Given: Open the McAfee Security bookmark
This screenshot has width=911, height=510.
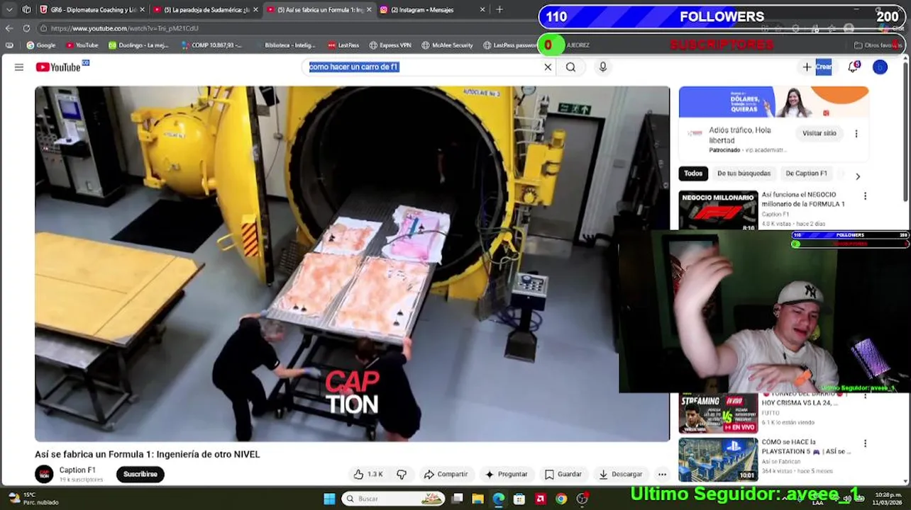Looking at the screenshot, I should coord(447,45).
